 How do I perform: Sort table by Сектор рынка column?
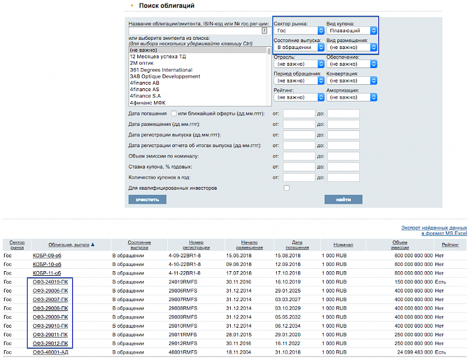[17, 245]
